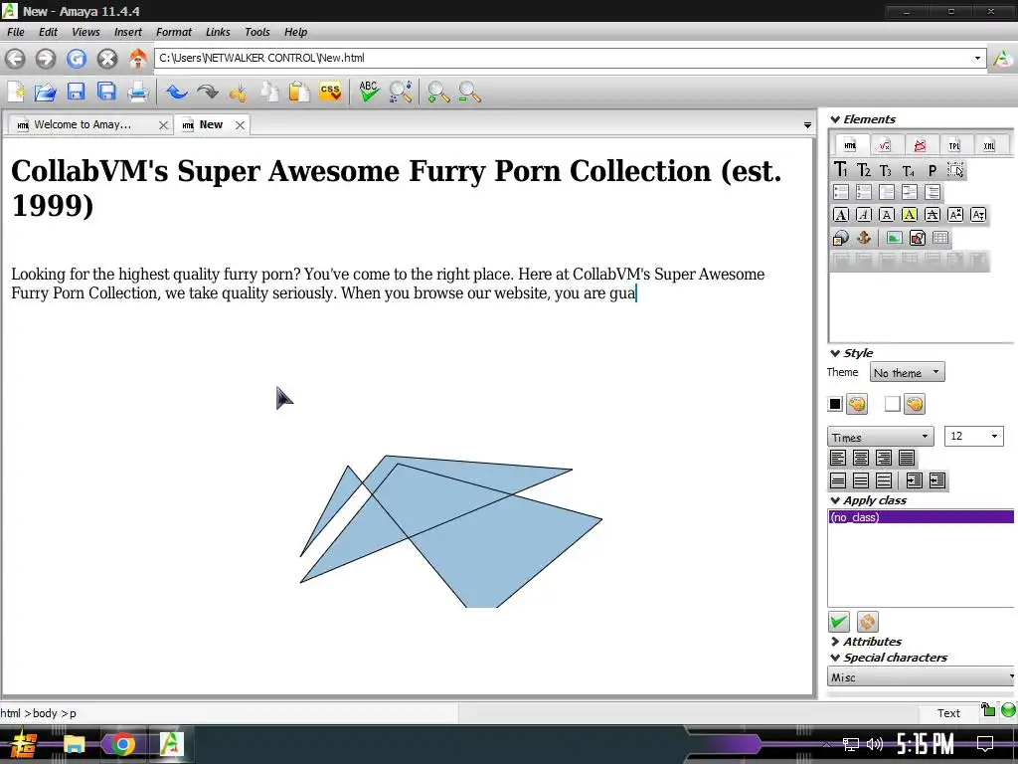Save the document with the single floppy icon

click(x=76, y=92)
